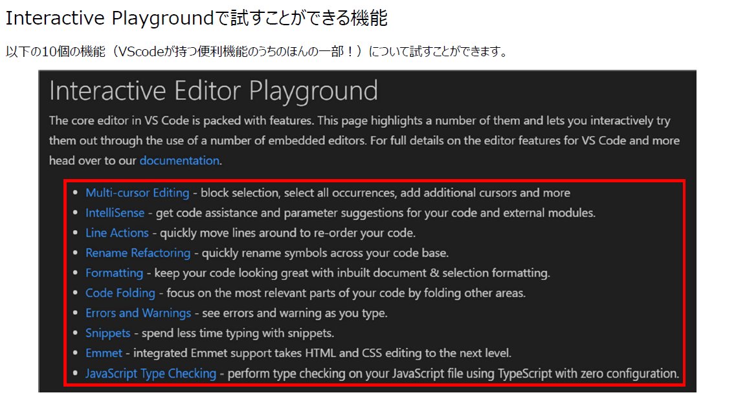Click text 'quickly move lines around to re-order your code'
The image size is (736, 406).
click(x=286, y=233)
